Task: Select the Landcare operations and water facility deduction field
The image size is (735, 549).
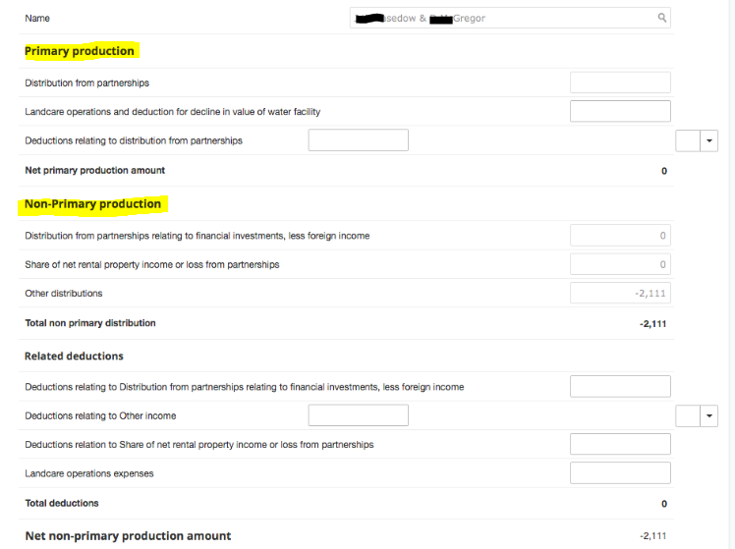Action: [620, 111]
